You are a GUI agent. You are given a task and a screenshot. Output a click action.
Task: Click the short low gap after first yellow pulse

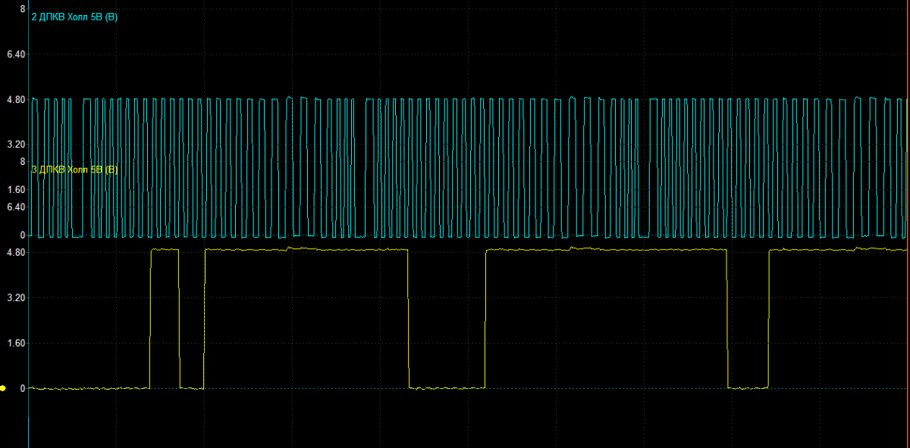tap(192, 387)
